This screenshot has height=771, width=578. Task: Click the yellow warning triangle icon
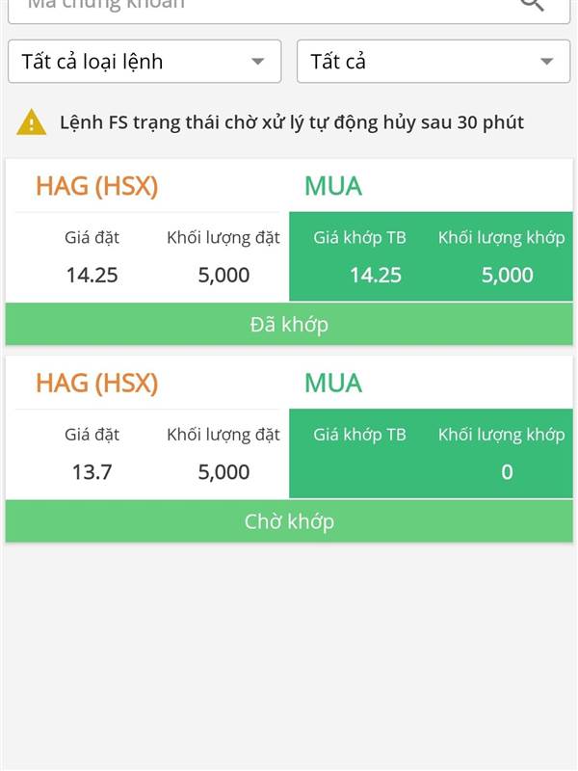[x=31, y=122]
